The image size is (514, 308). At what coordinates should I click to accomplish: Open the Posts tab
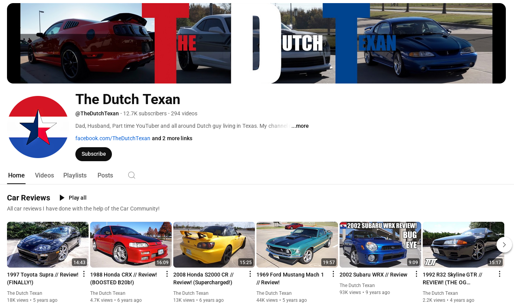point(105,175)
